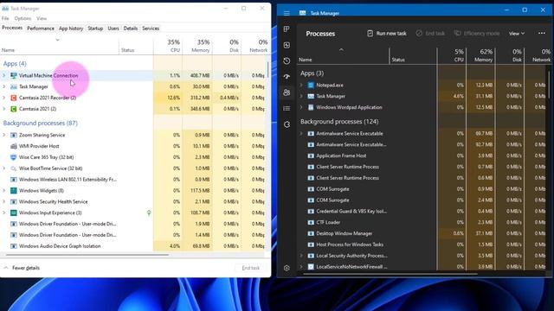Open Users sidebar icon in dark Task Manager

pyautogui.click(x=287, y=92)
